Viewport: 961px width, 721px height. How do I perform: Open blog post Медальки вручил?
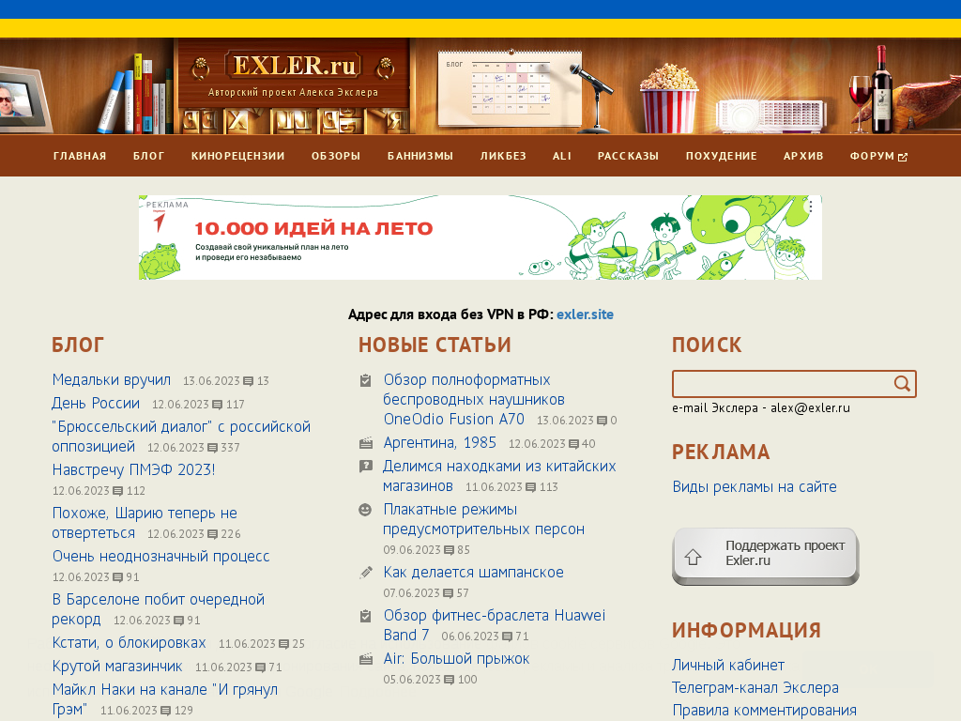pos(112,379)
